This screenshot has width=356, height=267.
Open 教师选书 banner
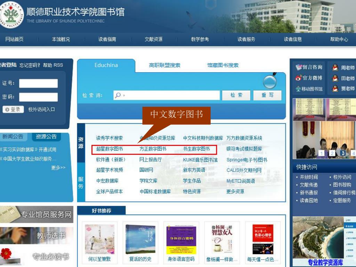(37, 235)
